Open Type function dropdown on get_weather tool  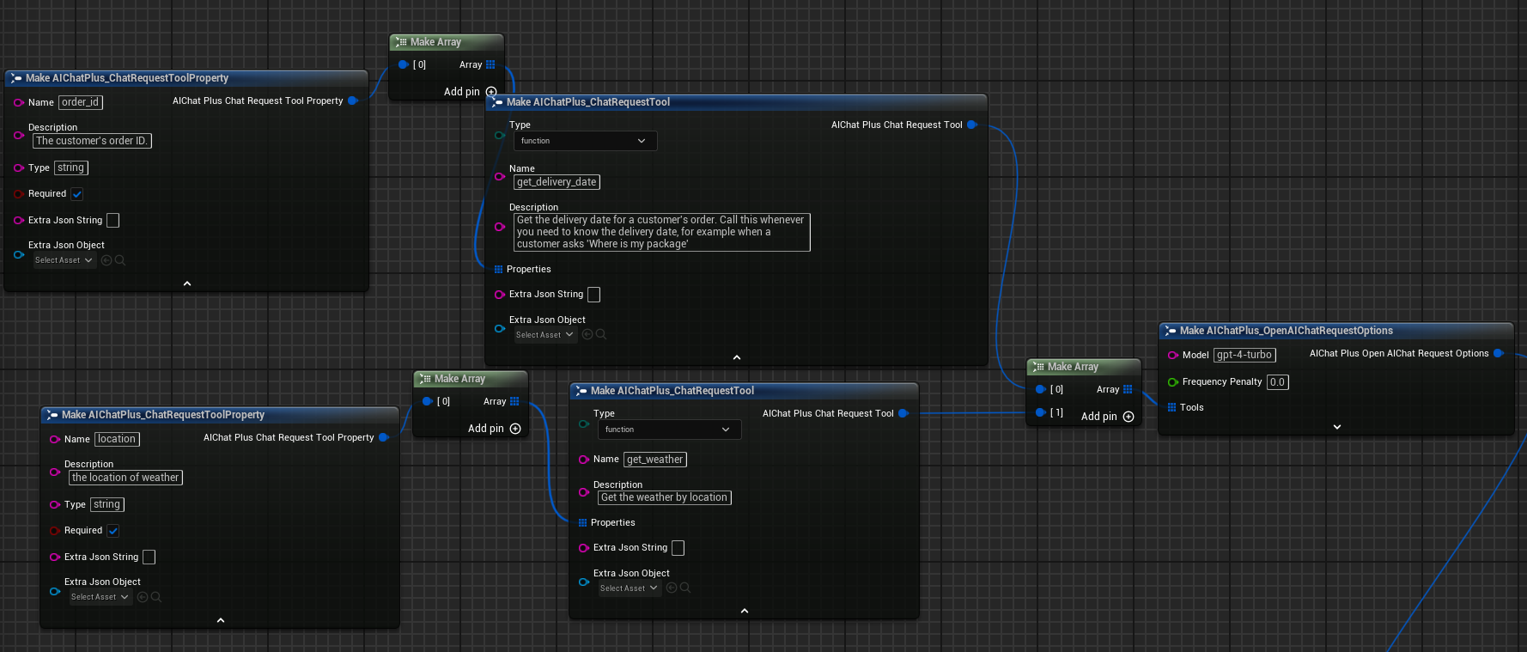(669, 430)
